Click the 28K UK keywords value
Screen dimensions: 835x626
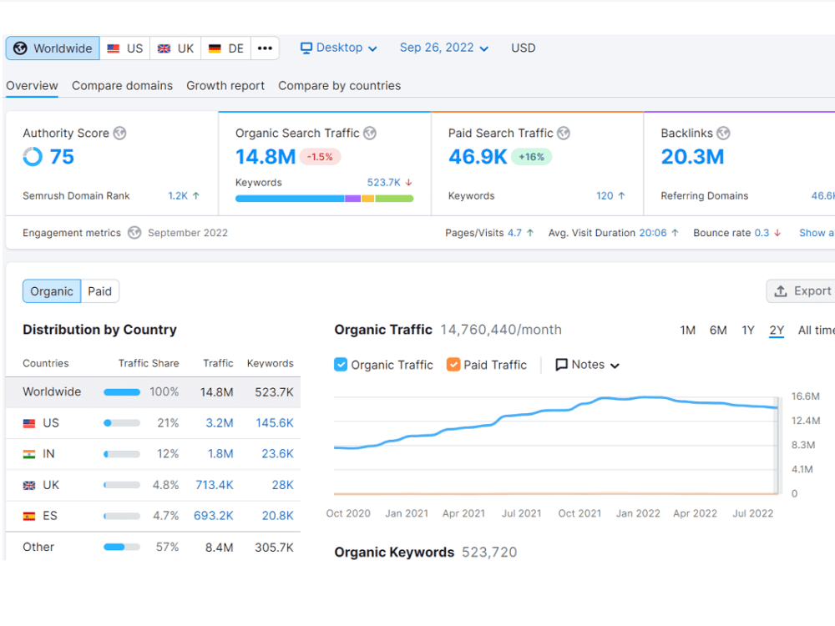click(282, 485)
